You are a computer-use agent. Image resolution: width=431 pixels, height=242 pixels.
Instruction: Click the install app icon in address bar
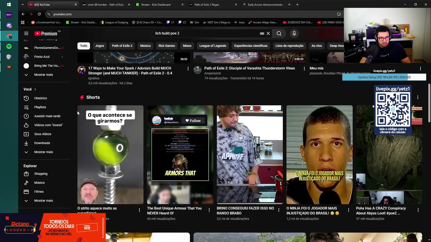click(x=339, y=14)
